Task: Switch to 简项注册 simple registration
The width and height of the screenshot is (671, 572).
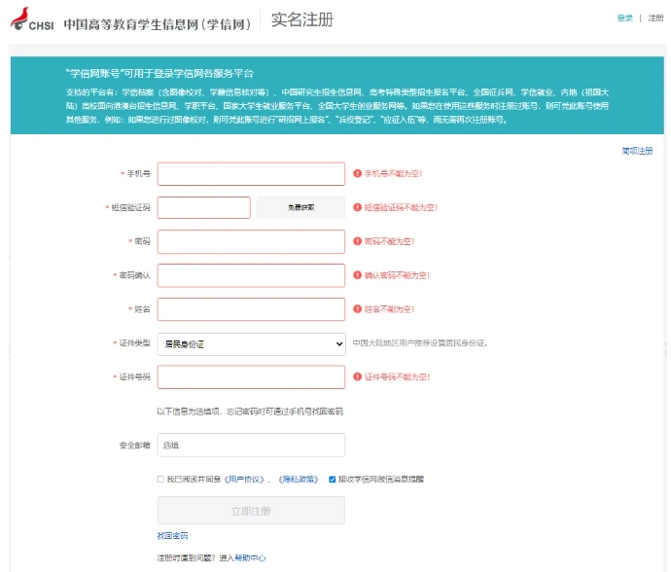Action: coord(637,151)
